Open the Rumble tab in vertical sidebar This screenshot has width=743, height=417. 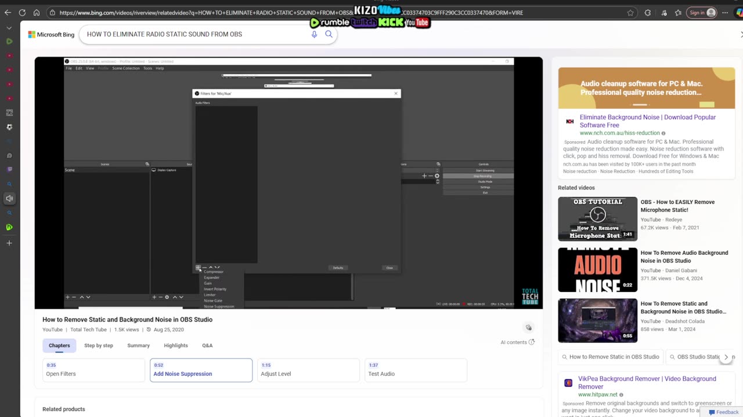point(9,42)
